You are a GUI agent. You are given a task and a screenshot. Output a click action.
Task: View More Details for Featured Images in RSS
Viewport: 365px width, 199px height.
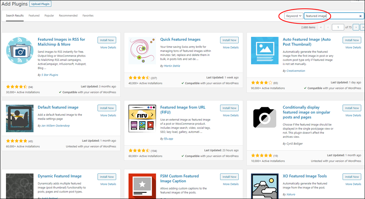tap(108, 47)
